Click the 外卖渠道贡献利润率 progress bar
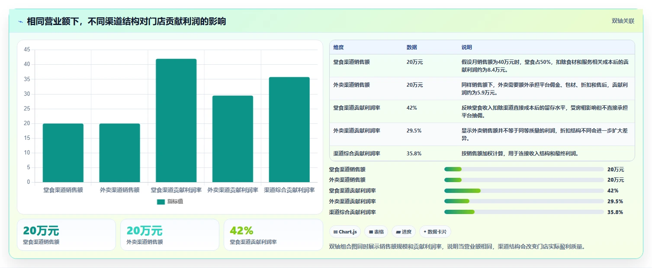The width and height of the screenshot is (652, 268). point(524,202)
